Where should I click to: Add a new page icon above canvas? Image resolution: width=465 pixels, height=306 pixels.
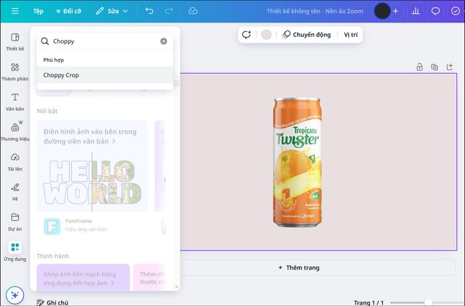click(450, 67)
